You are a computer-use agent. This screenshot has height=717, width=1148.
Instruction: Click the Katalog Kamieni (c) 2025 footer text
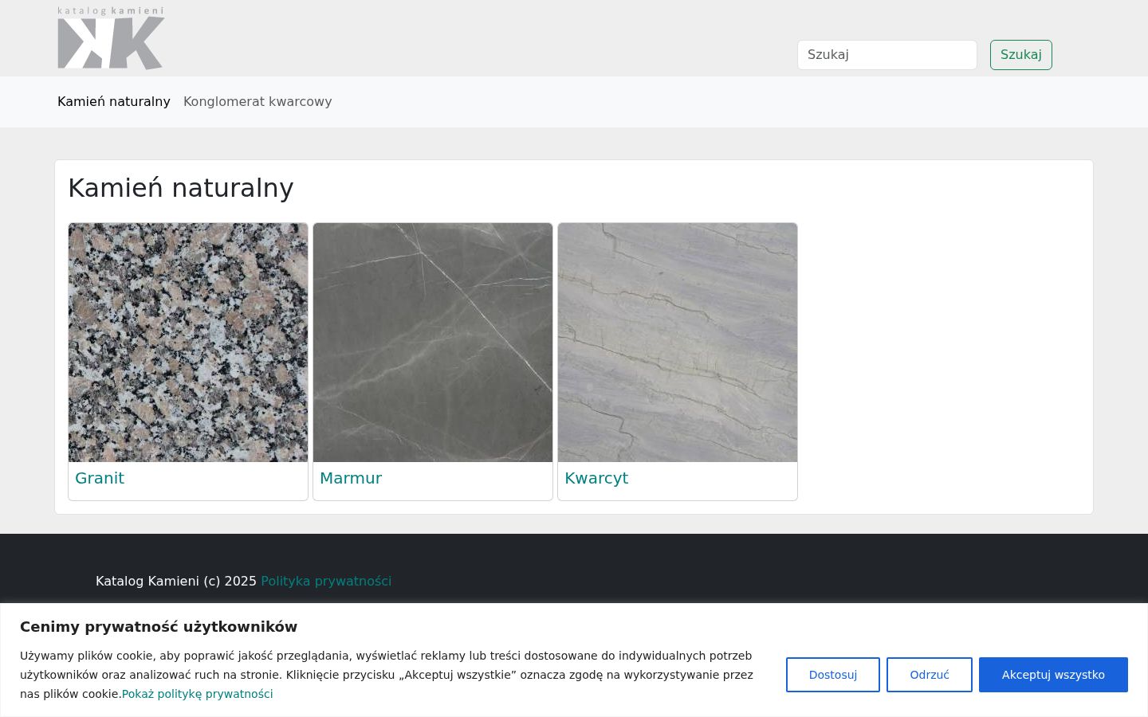[176, 581]
